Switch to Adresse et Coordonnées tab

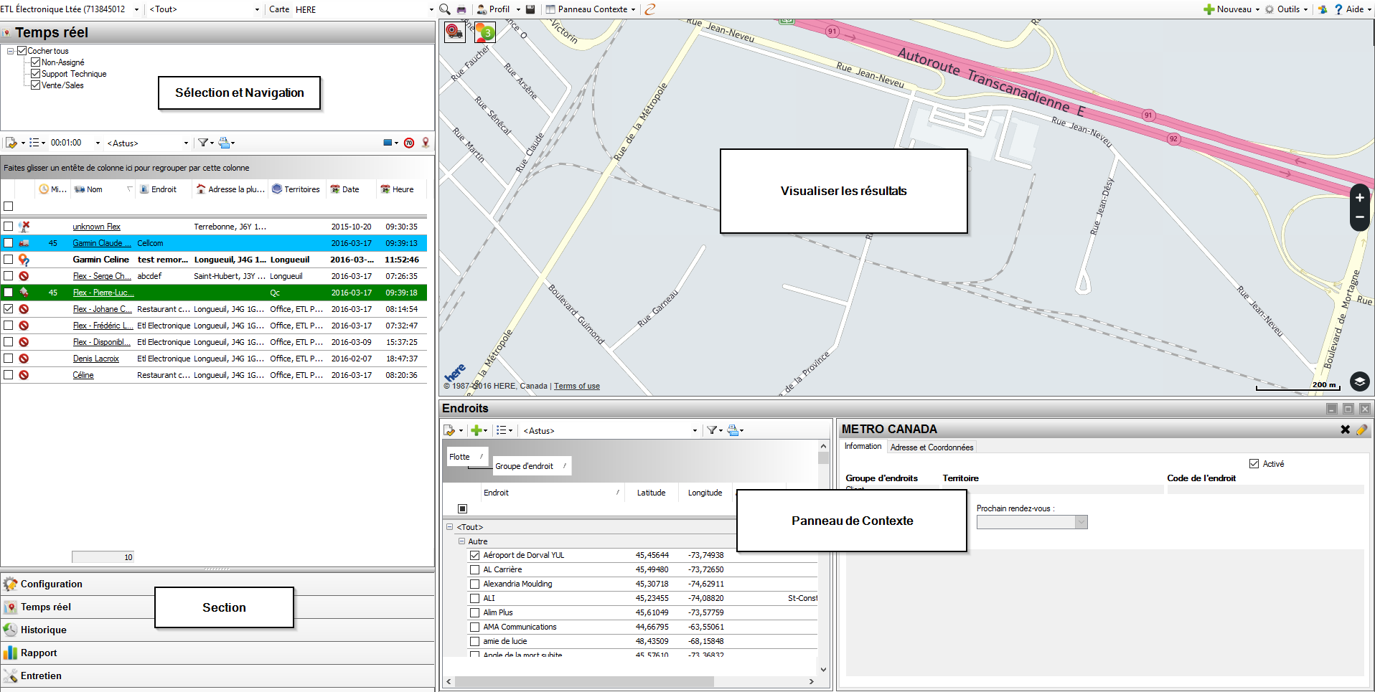931,447
